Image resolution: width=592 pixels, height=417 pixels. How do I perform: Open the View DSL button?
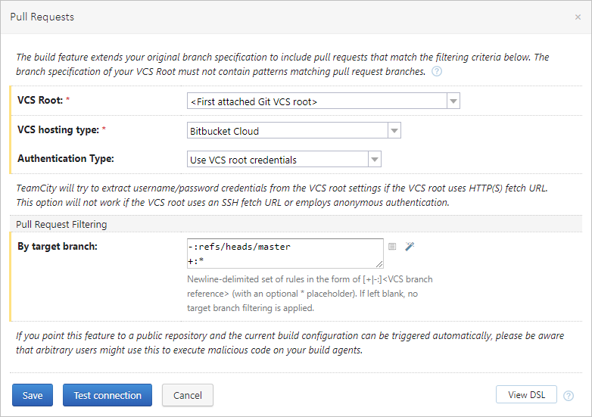(526, 394)
